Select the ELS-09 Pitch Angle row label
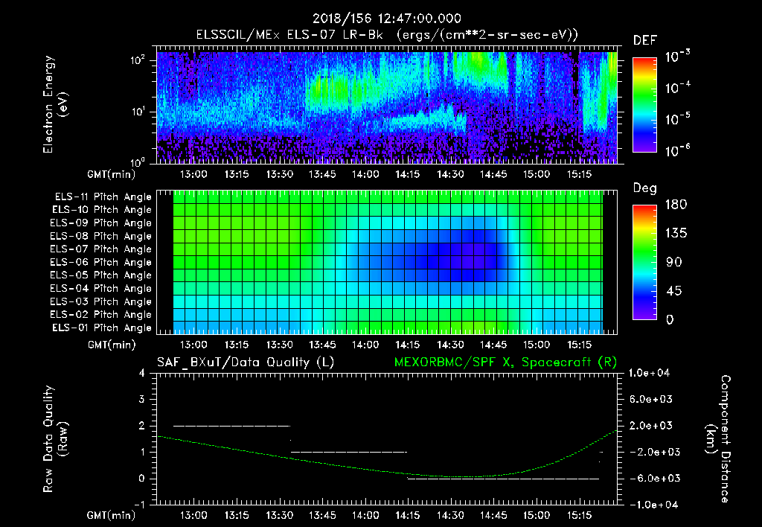 (x=101, y=223)
